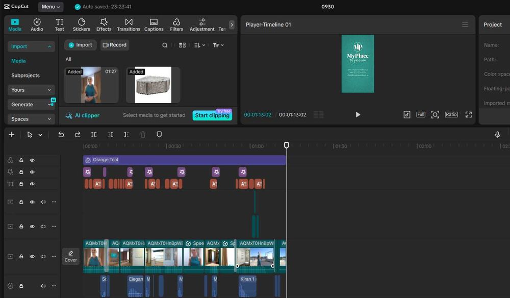Click the Undo arrow icon
Image resolution: width=510 pixels, height=298 pixels.
61,134
